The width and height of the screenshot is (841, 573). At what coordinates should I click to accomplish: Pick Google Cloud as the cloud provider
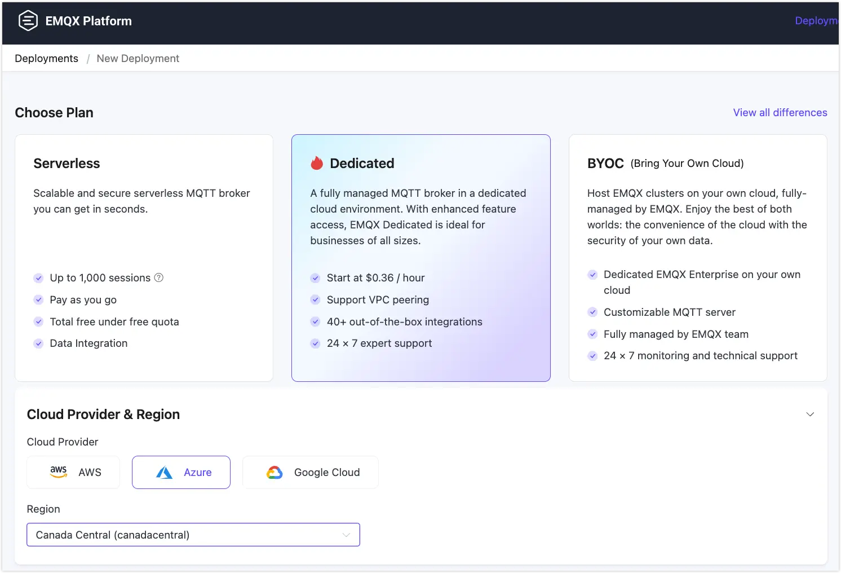(x=311, y=473)
